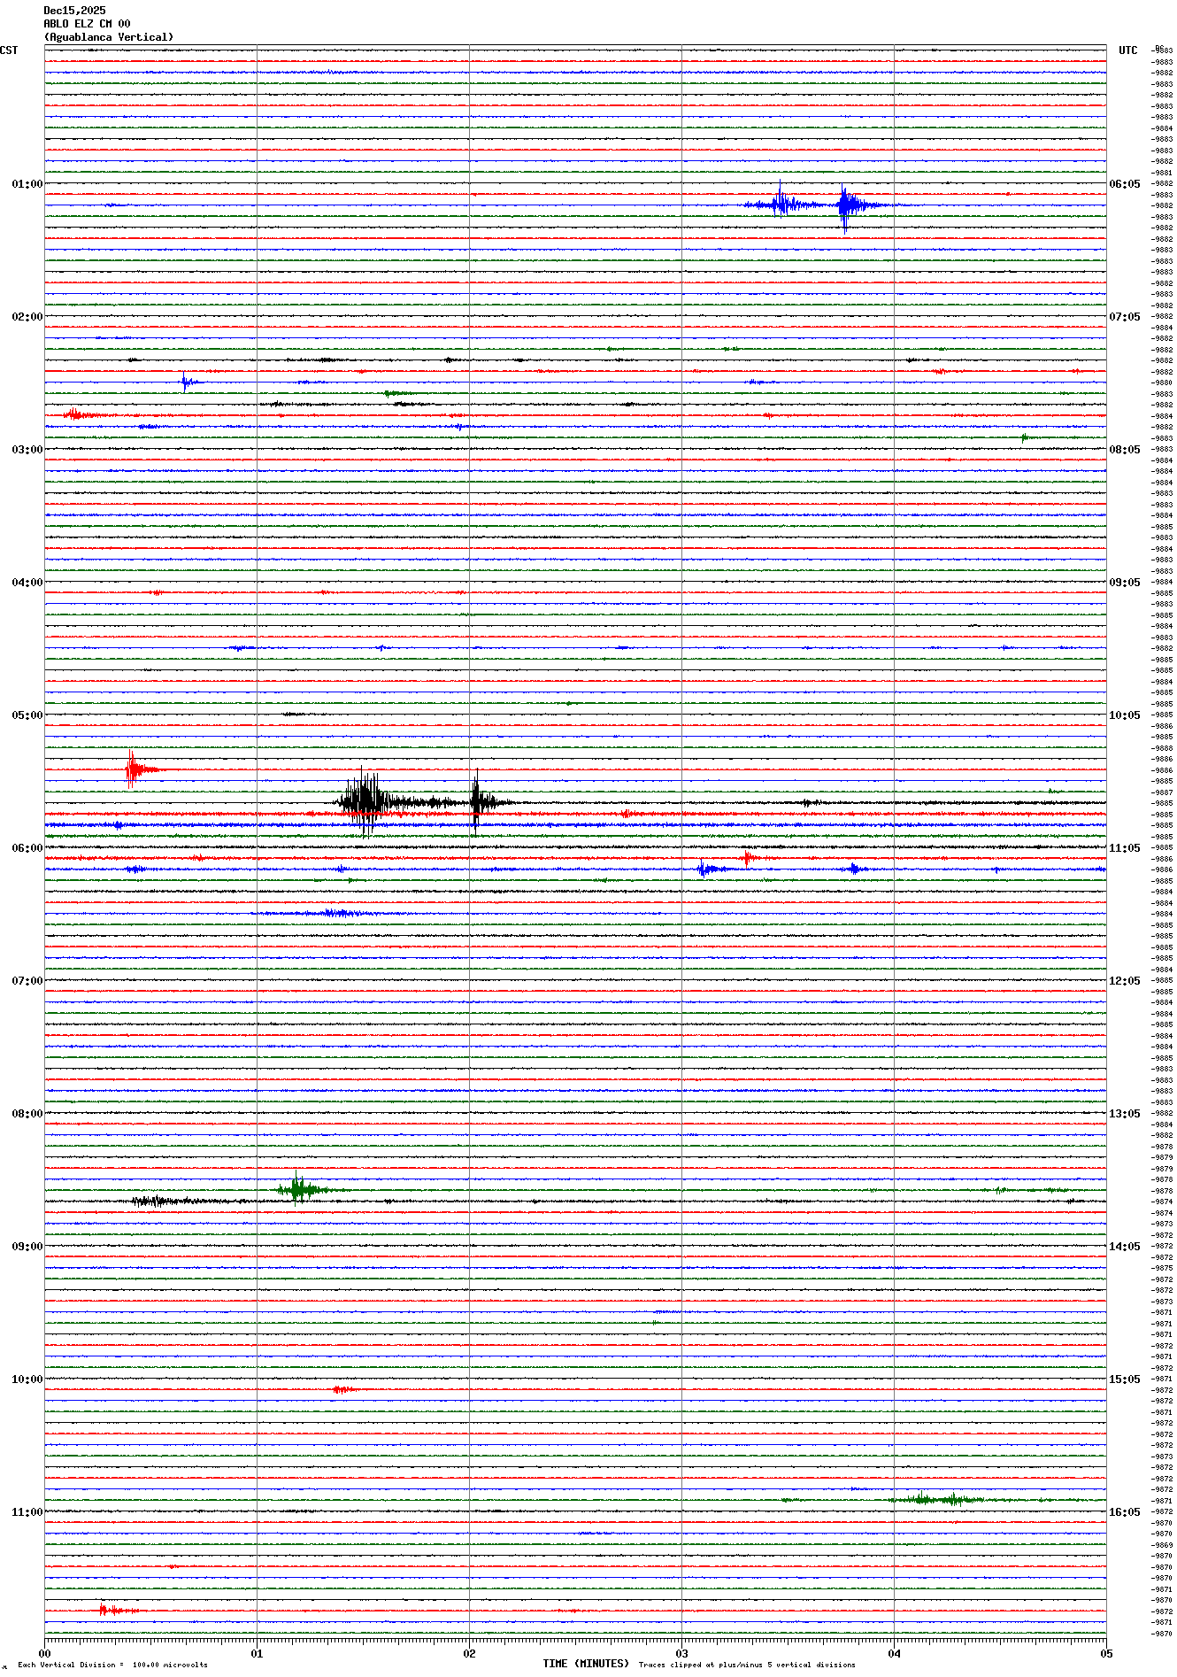This screenshot has height=1677, width=1177.
Task: Click the UTC timezone label
Action: tap(1127, 50)
